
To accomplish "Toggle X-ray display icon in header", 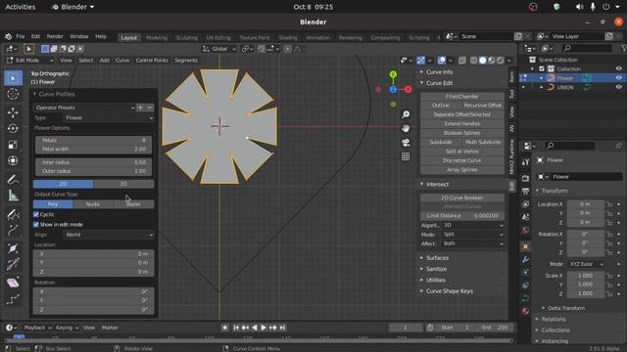I will click(461, 61).
